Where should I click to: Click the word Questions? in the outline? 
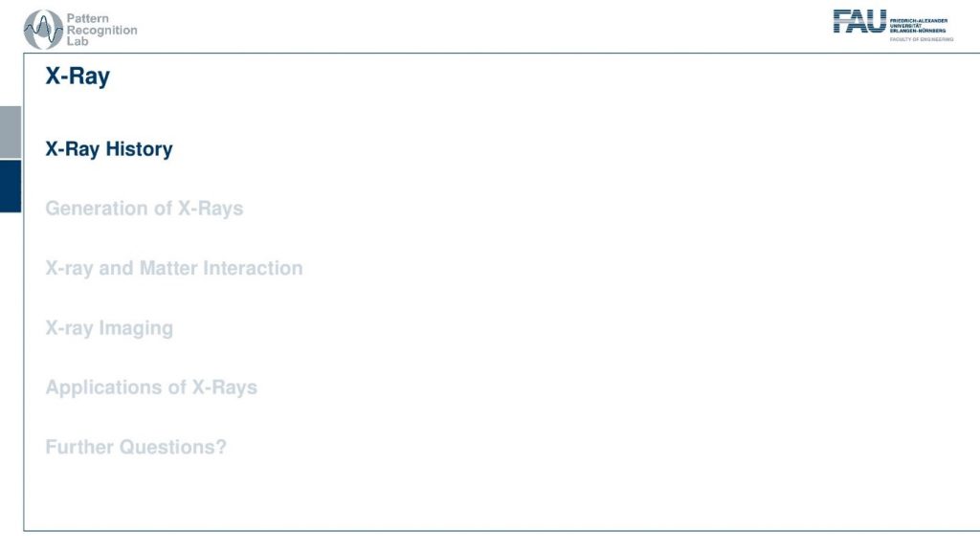tap(172, 447)
